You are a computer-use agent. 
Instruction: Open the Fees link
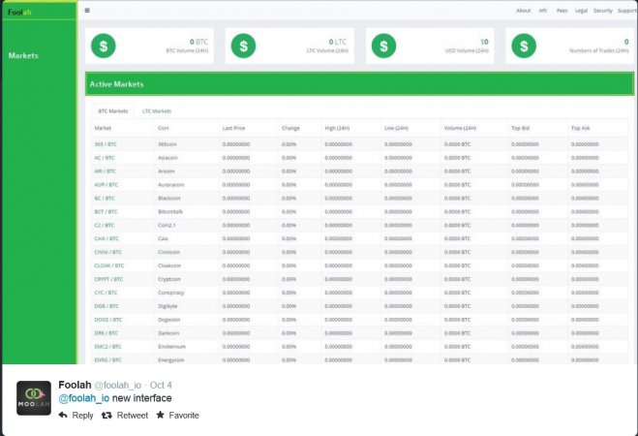pyautogui.click(x=562, y=11)
